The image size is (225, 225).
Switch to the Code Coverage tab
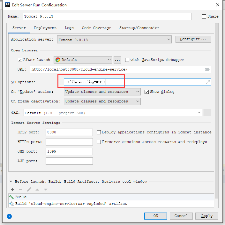coord(96,28)
